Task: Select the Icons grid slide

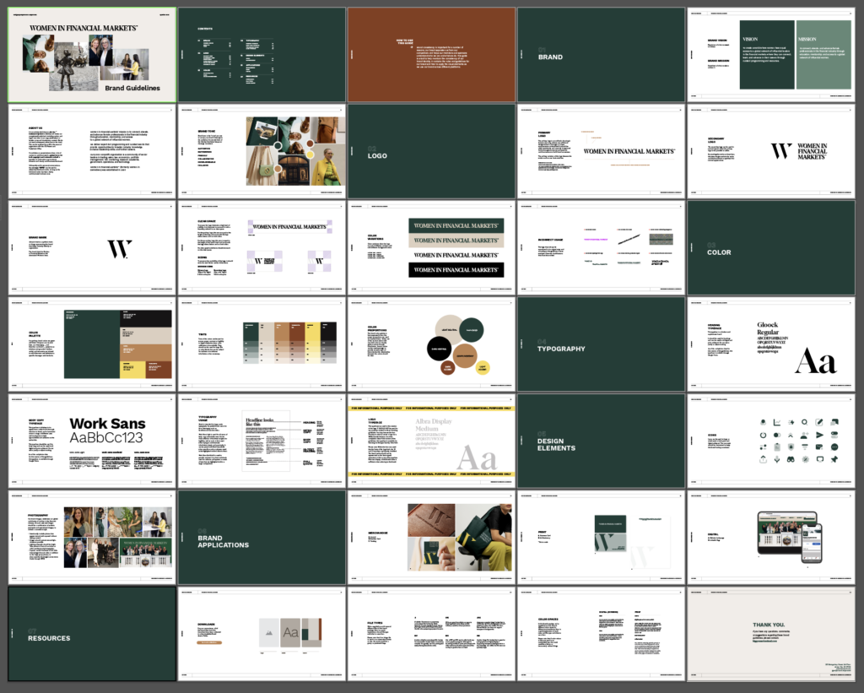Action: 771,441
